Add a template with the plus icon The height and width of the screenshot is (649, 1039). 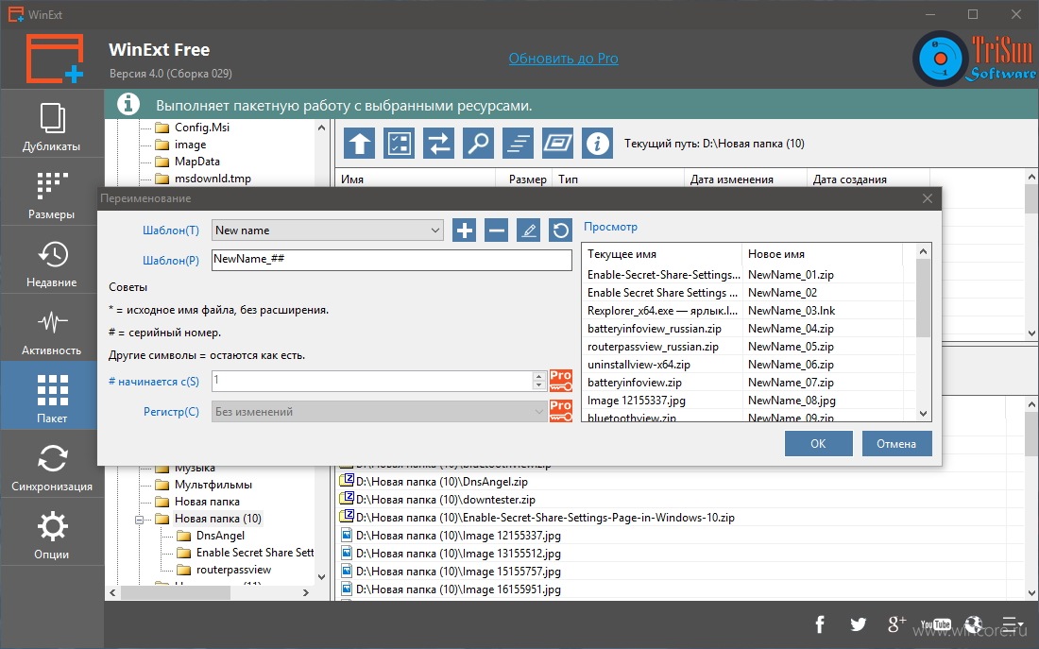point(465,231)
